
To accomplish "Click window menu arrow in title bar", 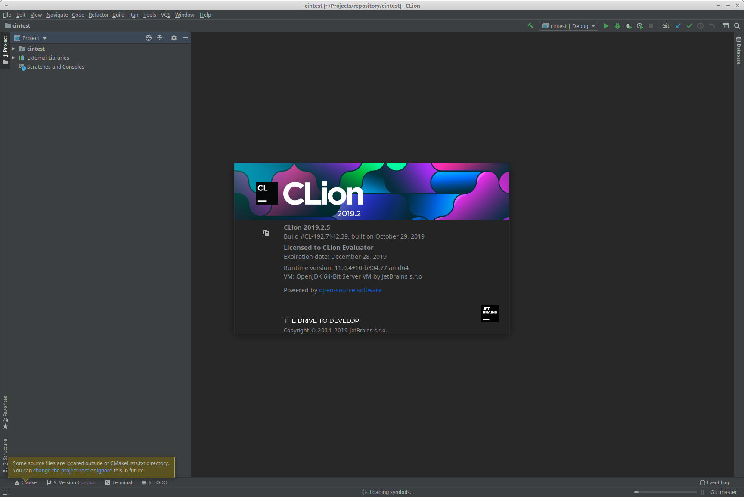I will (6, 6).
